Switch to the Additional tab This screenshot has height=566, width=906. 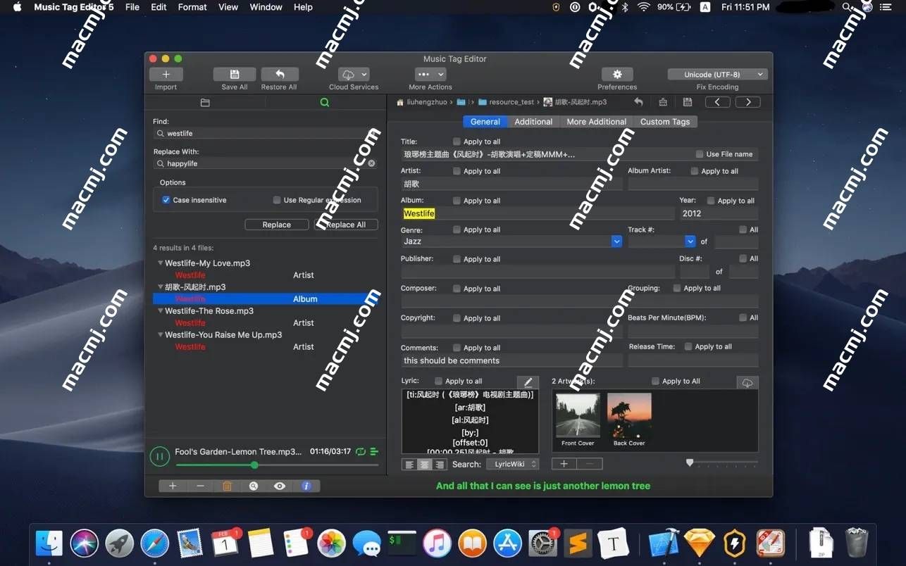[x=533, y=122]
